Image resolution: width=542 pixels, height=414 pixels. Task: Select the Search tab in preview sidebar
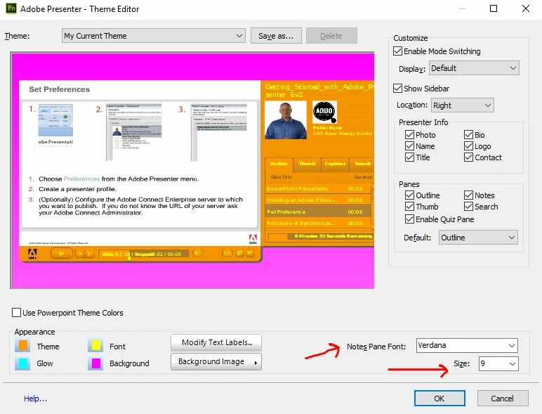362,164
